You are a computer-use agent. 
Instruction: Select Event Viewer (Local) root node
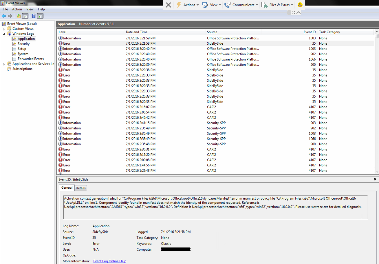click(22, 24)
